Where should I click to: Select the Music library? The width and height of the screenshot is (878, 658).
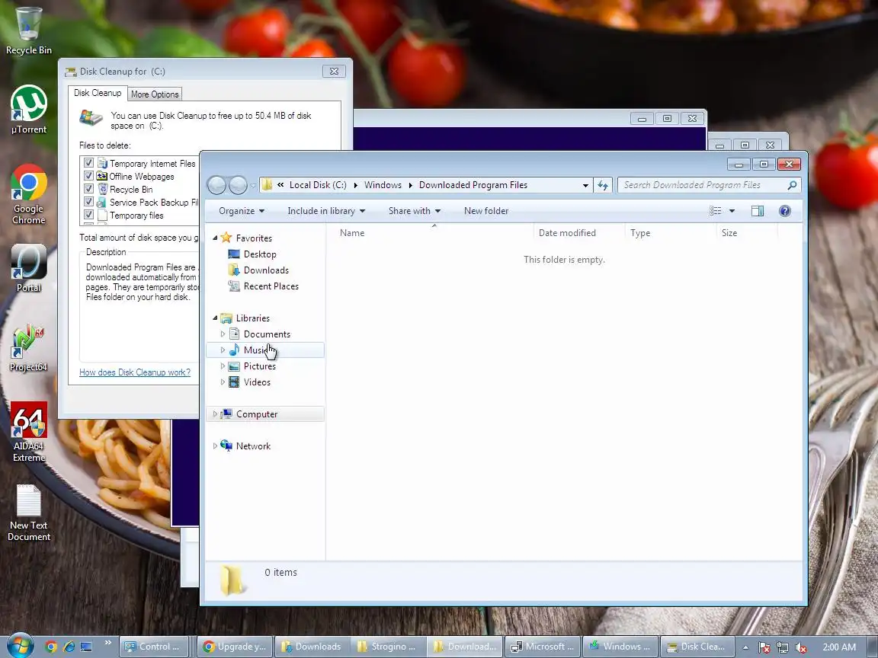(x=265, y=350)
